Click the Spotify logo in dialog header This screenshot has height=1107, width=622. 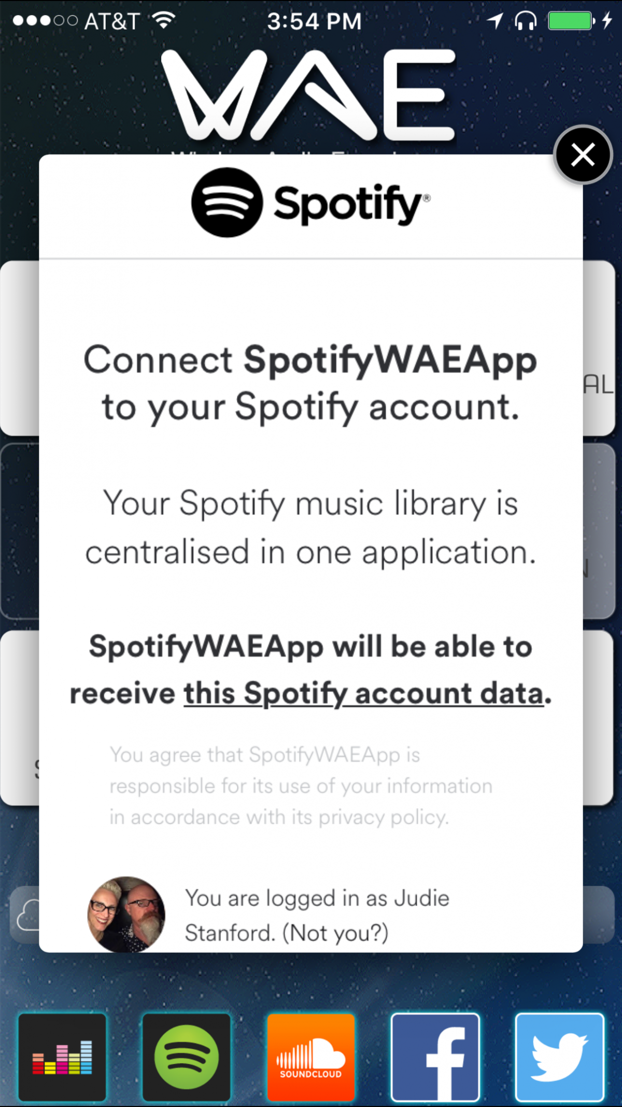pyautogui.click(x=311, y=203)
